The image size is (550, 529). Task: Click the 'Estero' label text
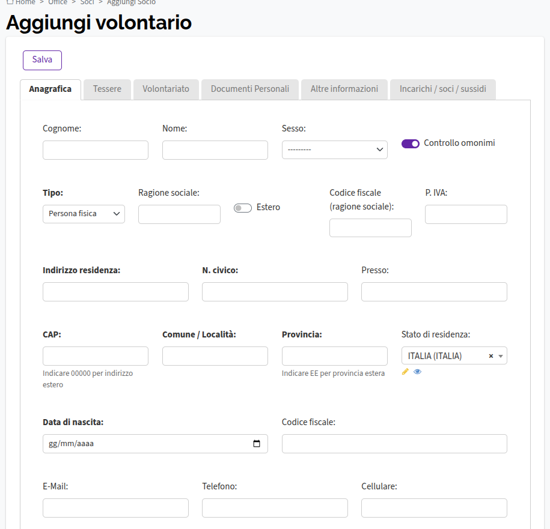coord(268,207)
